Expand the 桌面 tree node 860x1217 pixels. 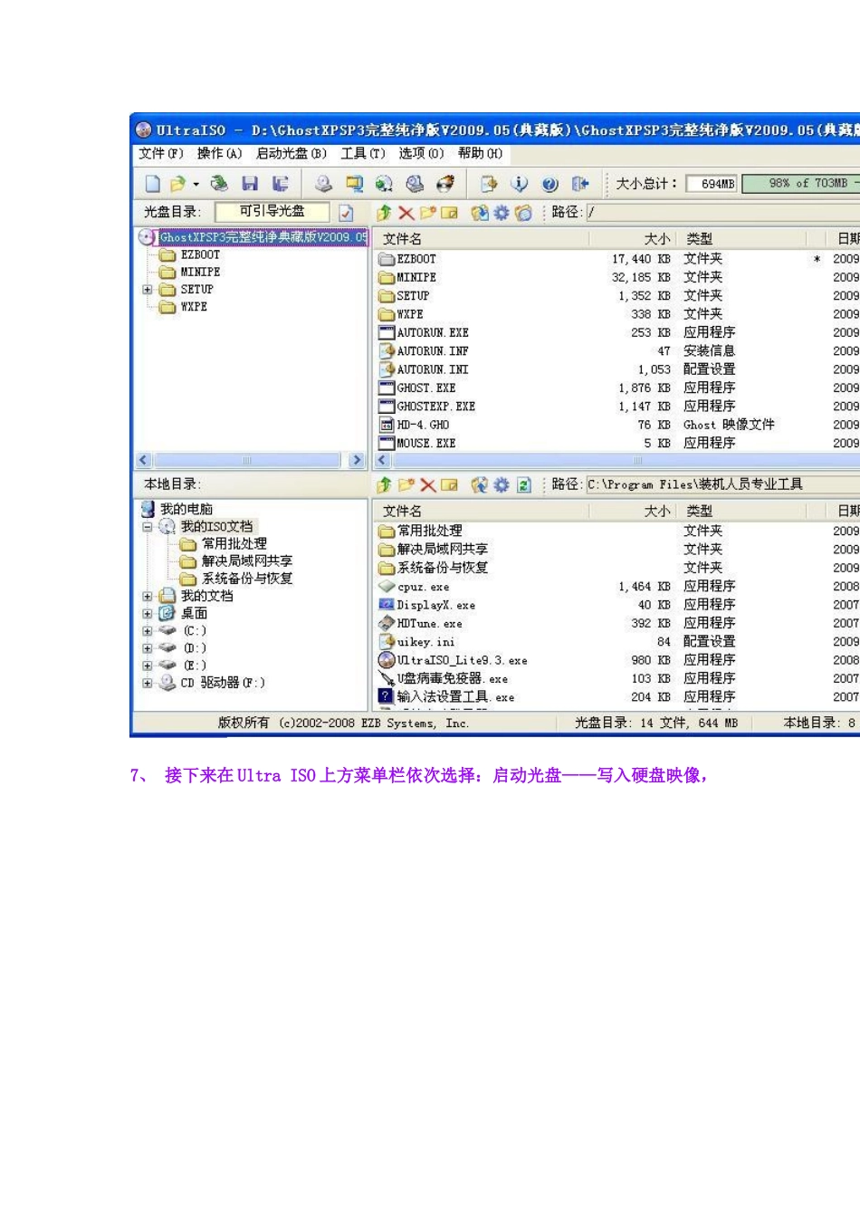pos(148,614)
